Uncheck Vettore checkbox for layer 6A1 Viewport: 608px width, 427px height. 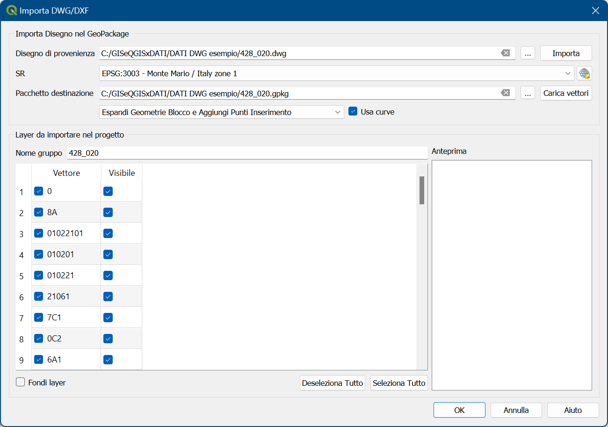(x=39, y=360)
